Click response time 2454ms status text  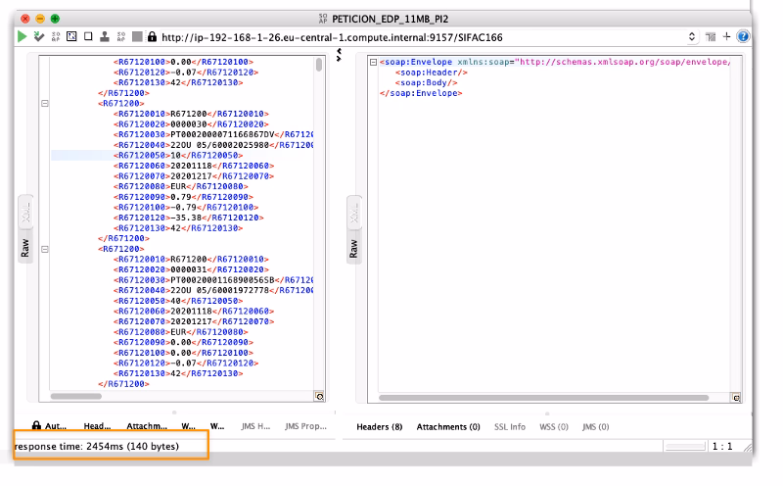[97, 446]
